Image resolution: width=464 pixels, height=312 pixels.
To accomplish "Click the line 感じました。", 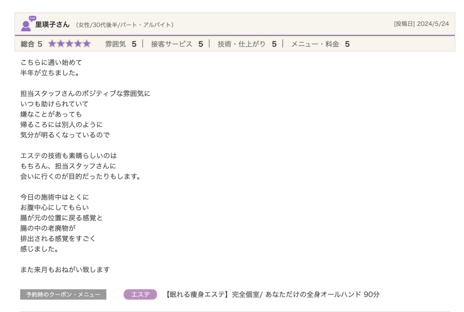I will tap(39, 249).
